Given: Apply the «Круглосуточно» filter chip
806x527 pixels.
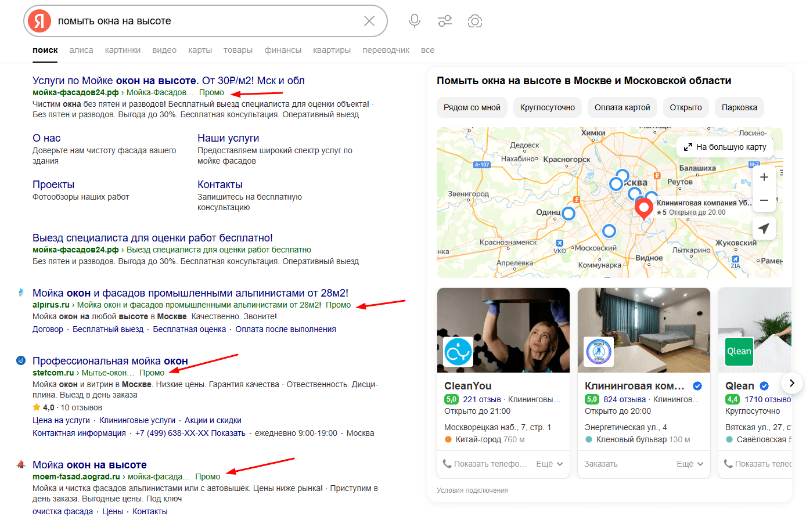Looking at the screenshot, I should pos(548,107).
